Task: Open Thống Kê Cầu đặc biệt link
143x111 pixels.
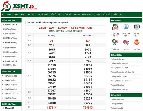Action: (119, 68)
